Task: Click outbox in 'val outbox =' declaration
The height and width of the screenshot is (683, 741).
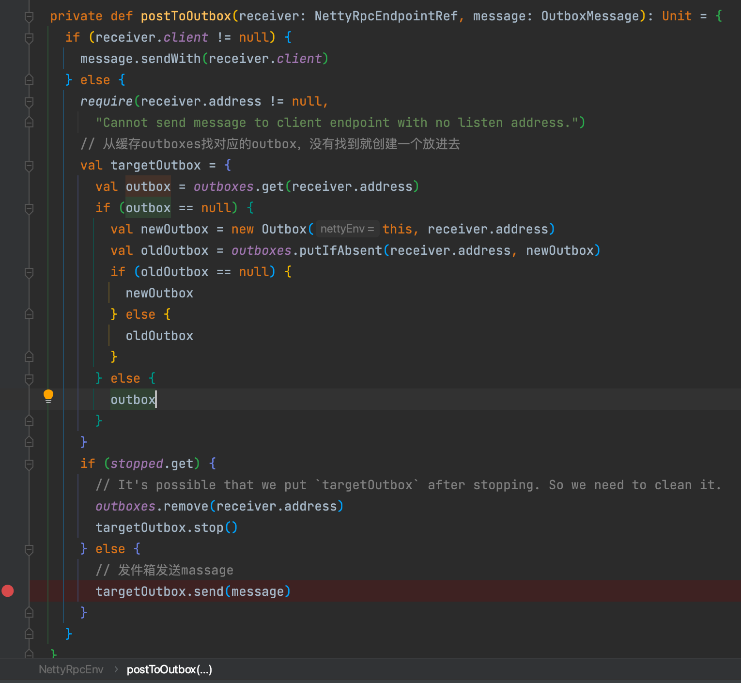Action: [x=148, y=186]
